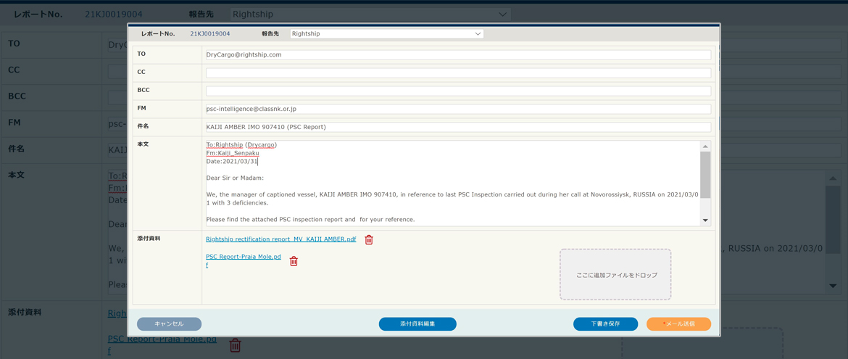Click "Date:2021/03/31" line in message body
This screenshot has width=848, height=359.
[233, 161]
